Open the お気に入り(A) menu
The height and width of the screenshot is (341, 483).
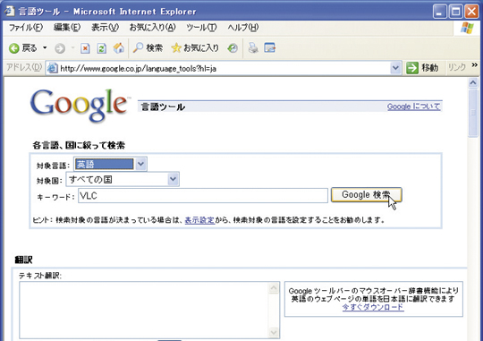point(152,28)
